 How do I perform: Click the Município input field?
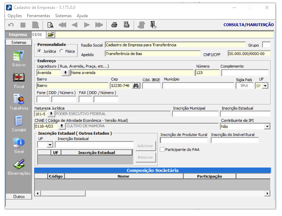click(x=198, y=86)
